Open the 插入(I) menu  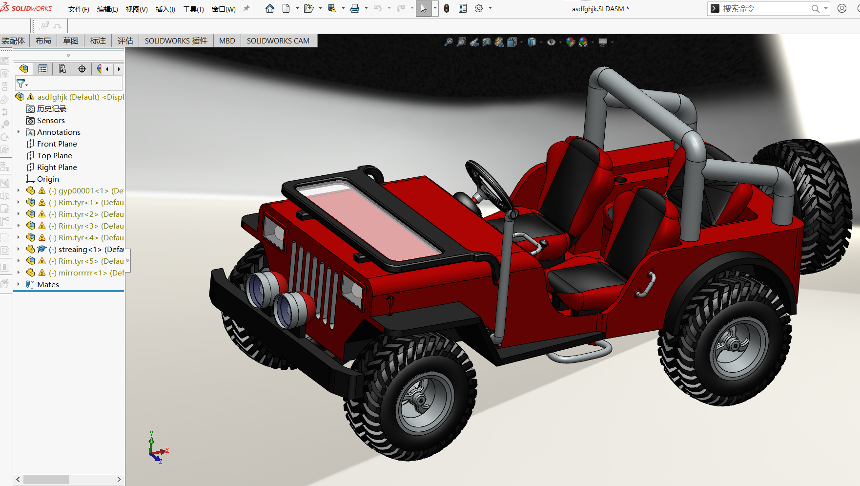[165, 9]
